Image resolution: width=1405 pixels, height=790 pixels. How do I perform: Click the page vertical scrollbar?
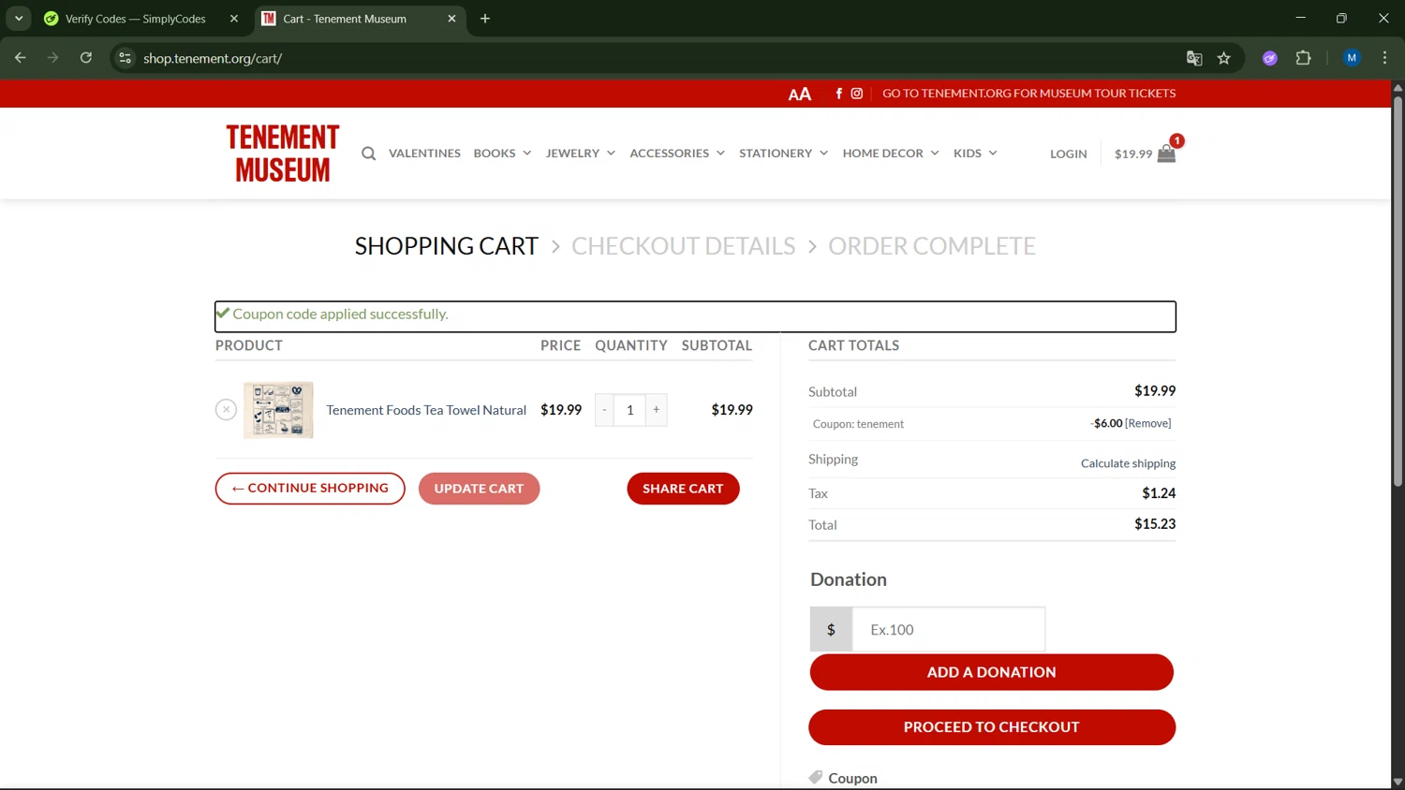(1398, 290)
